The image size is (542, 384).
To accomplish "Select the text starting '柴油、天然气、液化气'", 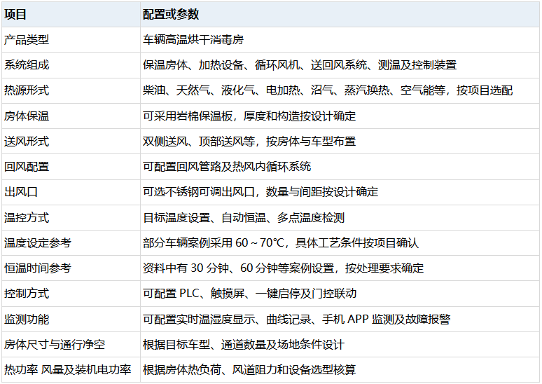I will 328,90.
